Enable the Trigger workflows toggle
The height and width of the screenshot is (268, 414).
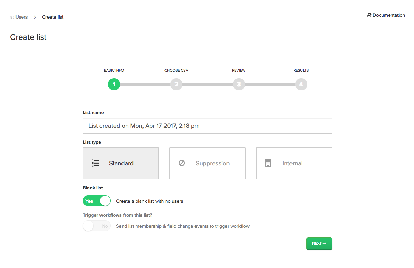(x=97, y=226)
